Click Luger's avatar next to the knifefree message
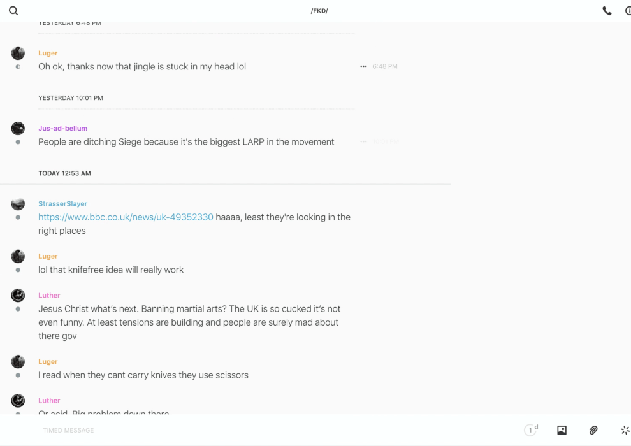 (18, 256)
